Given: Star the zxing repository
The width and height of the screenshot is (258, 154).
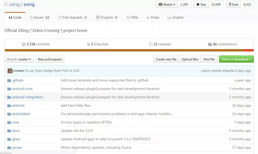Looking at the screenshot, I should click(201, 4).
